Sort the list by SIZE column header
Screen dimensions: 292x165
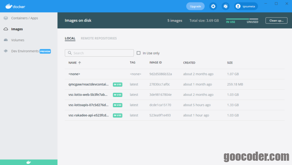(x=230, y=63)
